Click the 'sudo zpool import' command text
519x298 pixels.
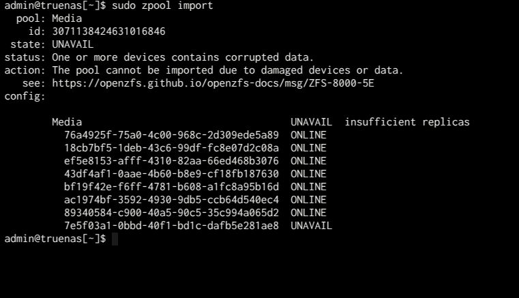(x=162, y=5)
